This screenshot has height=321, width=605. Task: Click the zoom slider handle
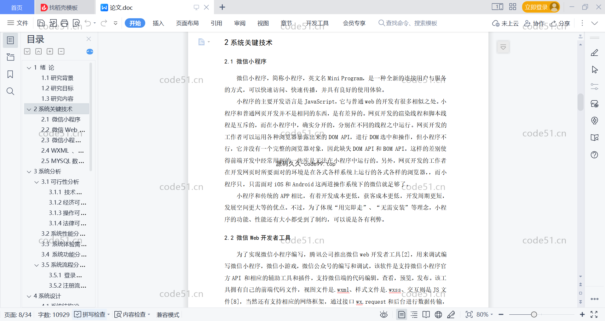coord(534,314)
